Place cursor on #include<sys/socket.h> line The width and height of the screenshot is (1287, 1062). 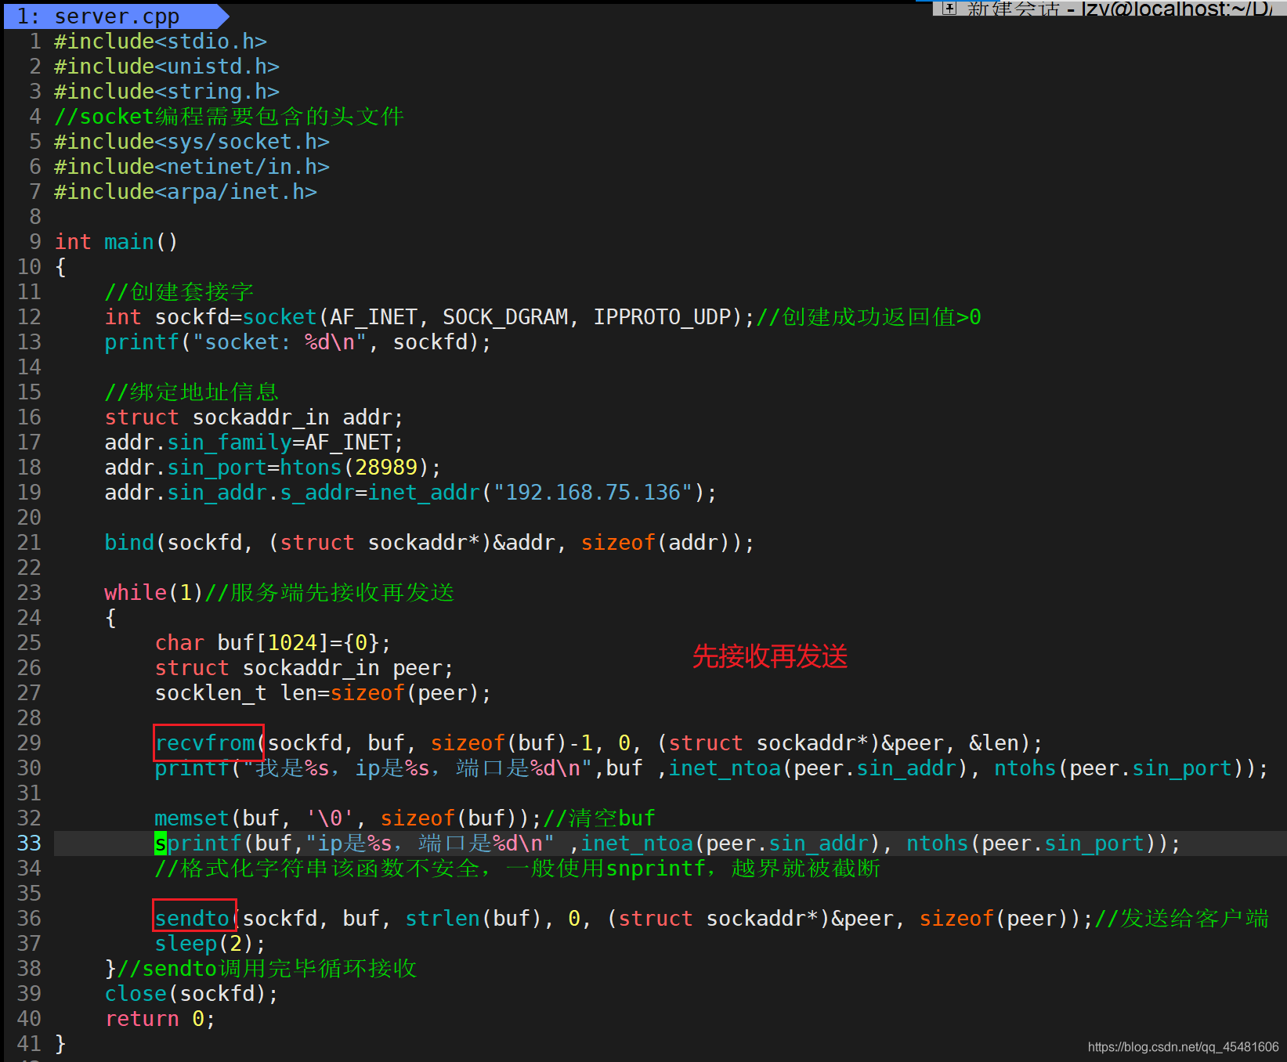[x=192, y=142]
